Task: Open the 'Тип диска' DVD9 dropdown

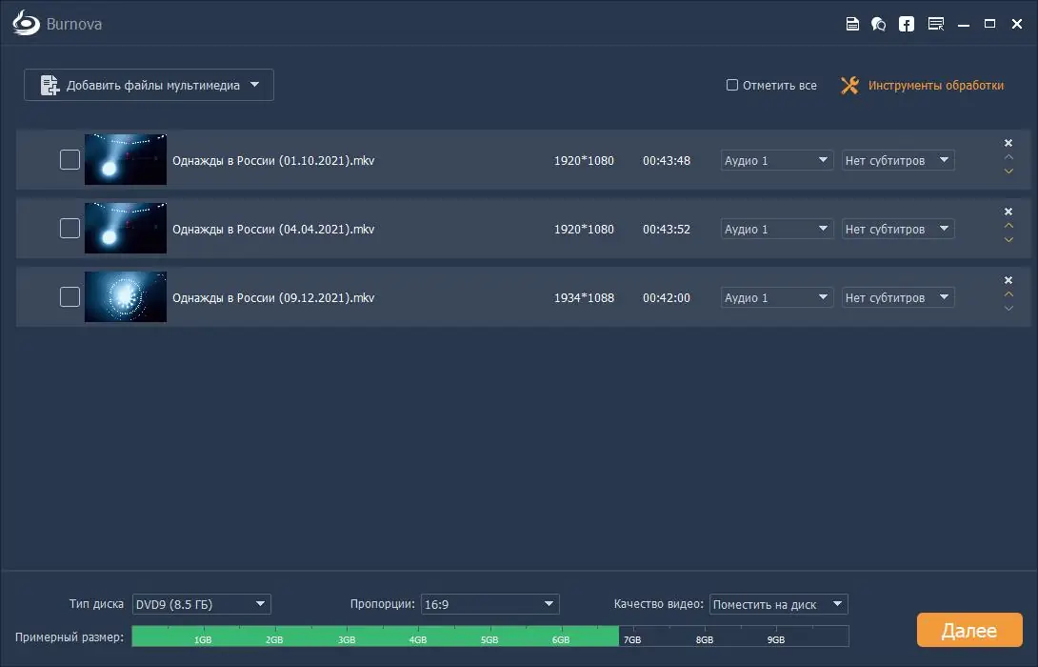Action: (x=201, y=604)
